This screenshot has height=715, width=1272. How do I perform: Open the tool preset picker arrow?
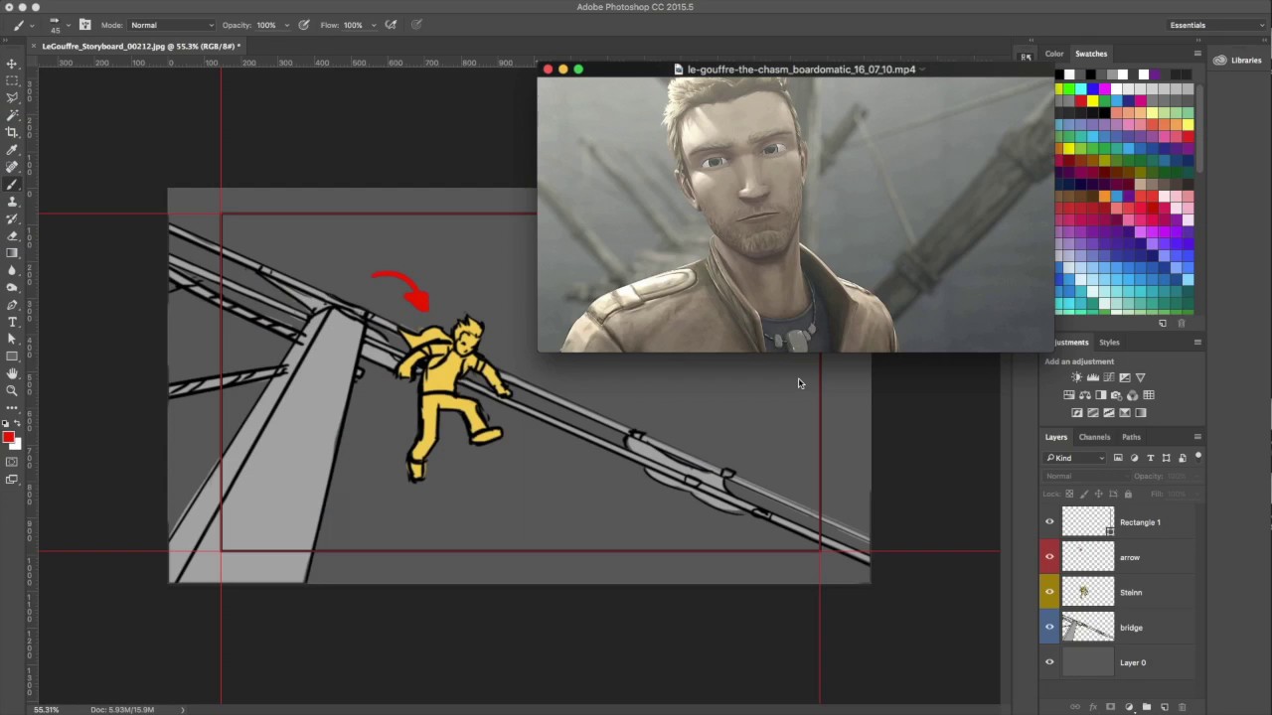(33, 25)
